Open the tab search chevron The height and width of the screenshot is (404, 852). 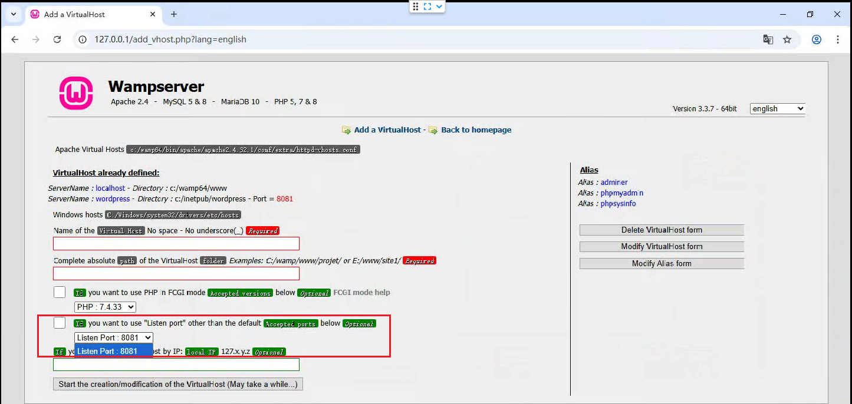[x=13, y=14]
